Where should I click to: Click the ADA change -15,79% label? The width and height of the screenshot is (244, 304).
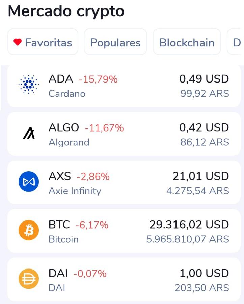[98, 79]
